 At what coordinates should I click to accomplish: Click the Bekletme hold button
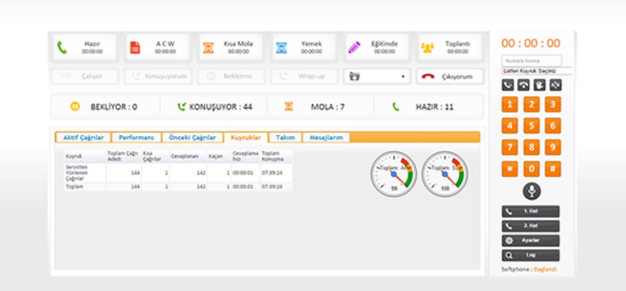pos(231,76)
